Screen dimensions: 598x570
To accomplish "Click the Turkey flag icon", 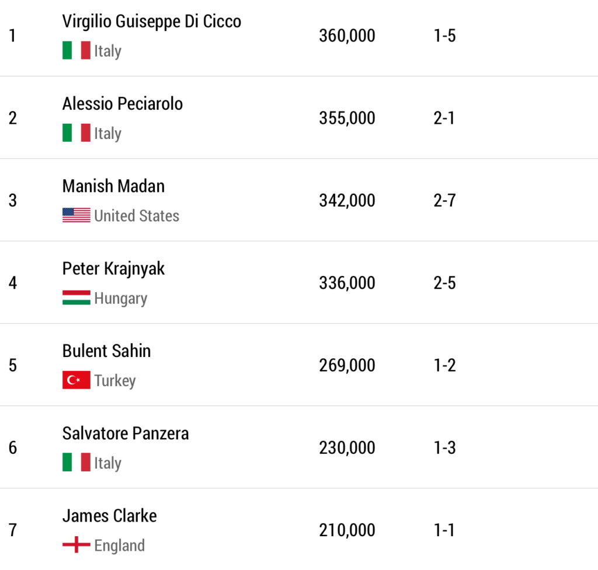I will [x=76, y=380].
